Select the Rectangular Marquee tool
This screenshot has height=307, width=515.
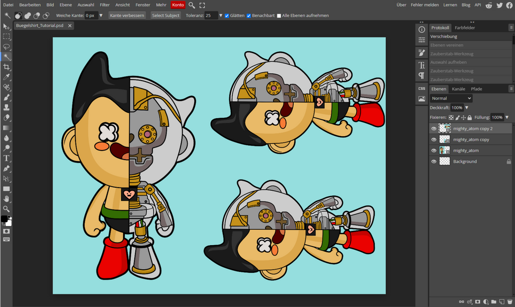click(6, 36)
